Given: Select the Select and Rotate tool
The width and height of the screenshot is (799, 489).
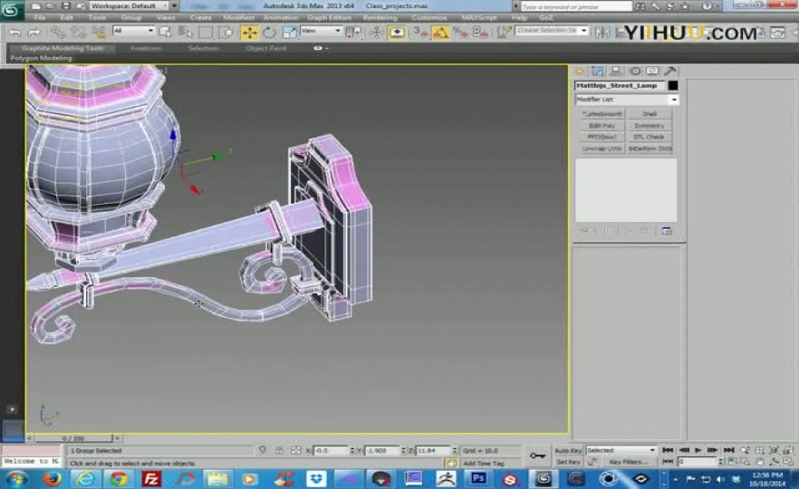Looking at the screenshot, I should tap(269, 33).
